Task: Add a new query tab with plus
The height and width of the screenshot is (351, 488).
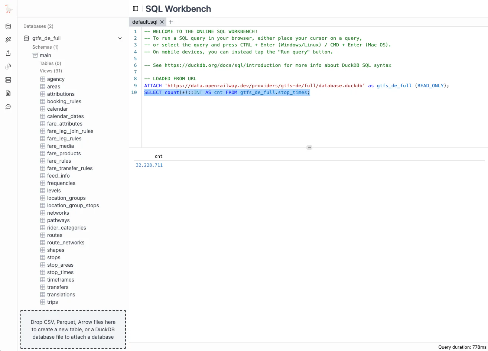Action: pos(171,22)
